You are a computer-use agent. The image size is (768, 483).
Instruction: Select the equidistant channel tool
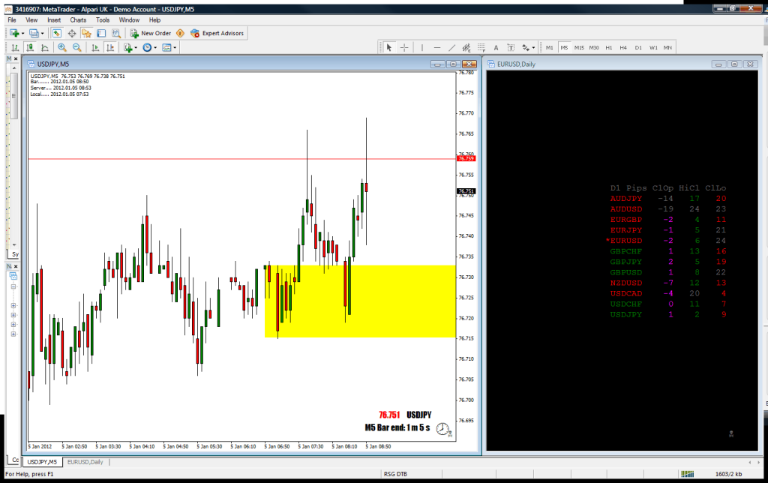click(x=466, y=47)
